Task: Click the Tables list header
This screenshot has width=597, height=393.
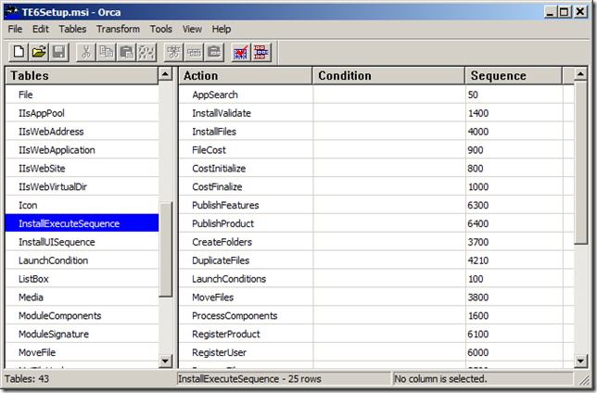Action: pos(82,75)
